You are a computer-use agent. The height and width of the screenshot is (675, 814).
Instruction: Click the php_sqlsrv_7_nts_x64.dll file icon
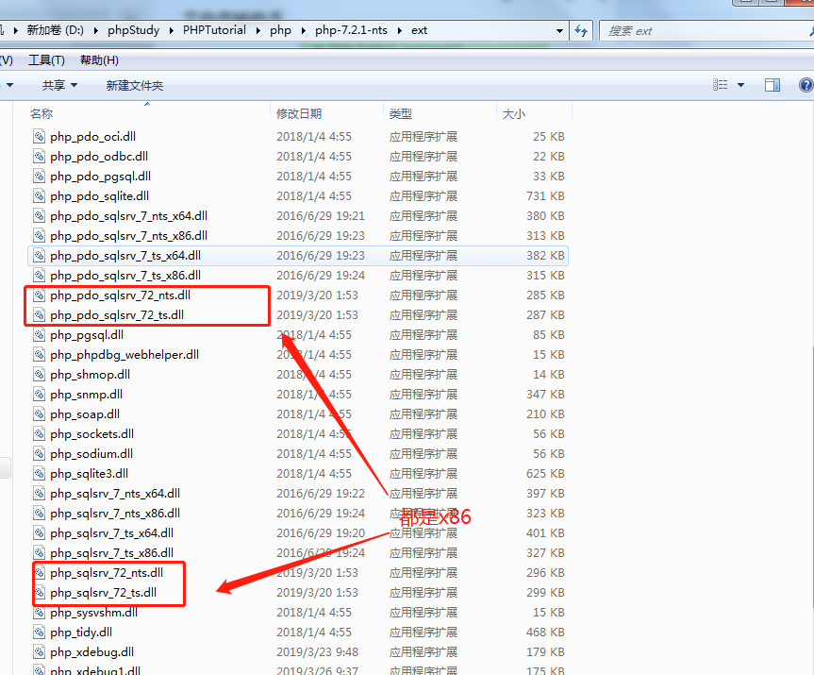coord(39,493)
